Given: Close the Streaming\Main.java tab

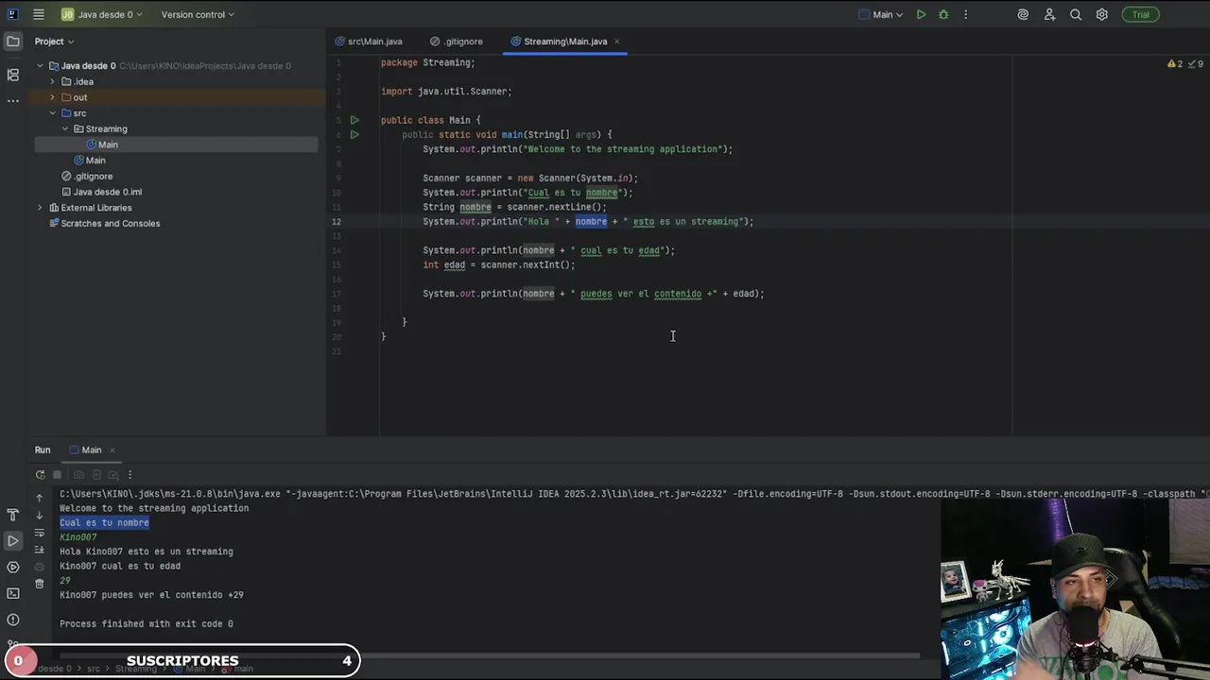Looking at the screenshot, I should (x=616, y=42).
